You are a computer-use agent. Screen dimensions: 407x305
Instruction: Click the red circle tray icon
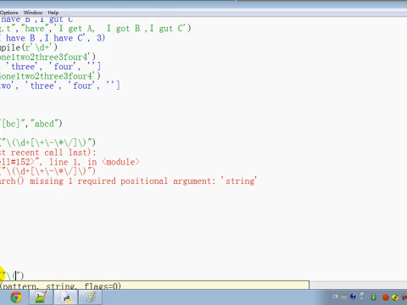(386, 297)
